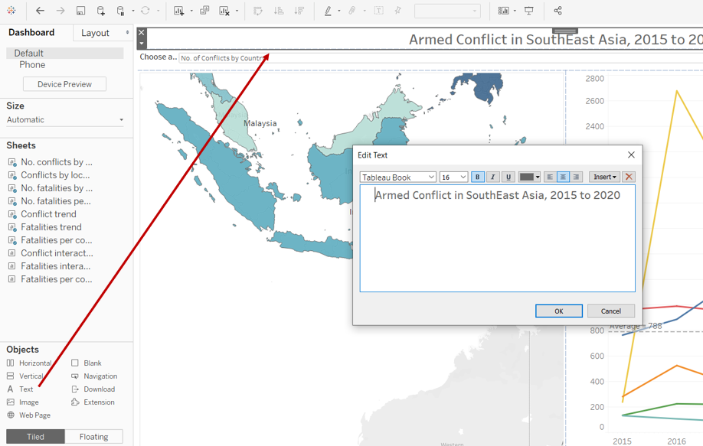Toggle bold formatting in Edit Text
The height and width of the screenshot is (446, 703).
[477, 177]
